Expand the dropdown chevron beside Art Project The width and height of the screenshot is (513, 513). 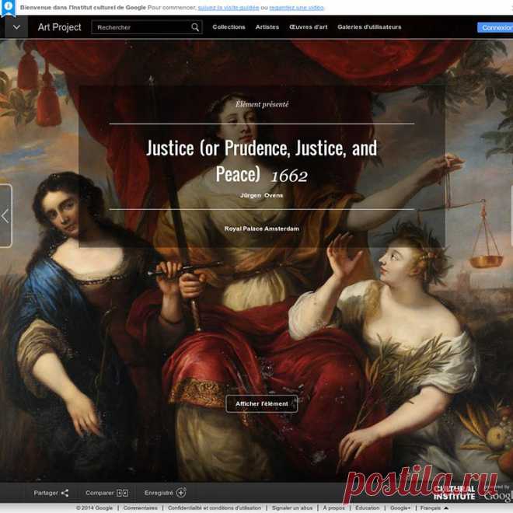[x=16, y=27]
